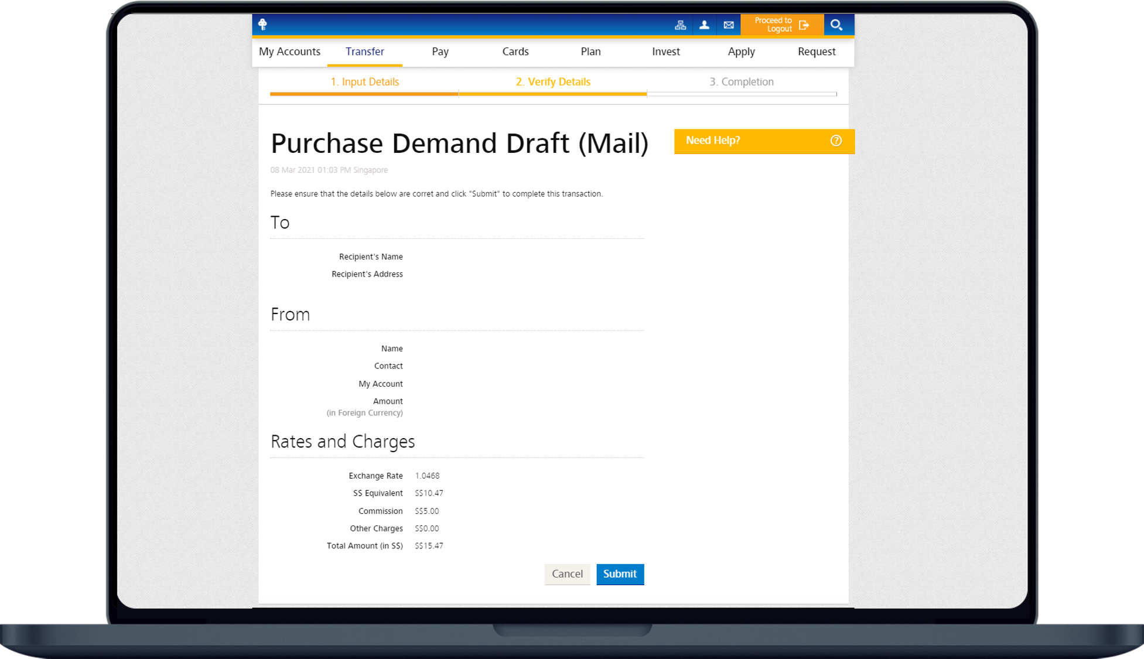Click Proceed to Logout button
The height and width of the screenshot is (659, 1144).
point(773,25)
